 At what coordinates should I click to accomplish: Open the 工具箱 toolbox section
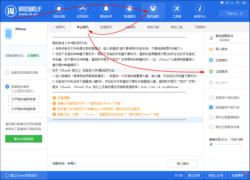tap(176, 11)
